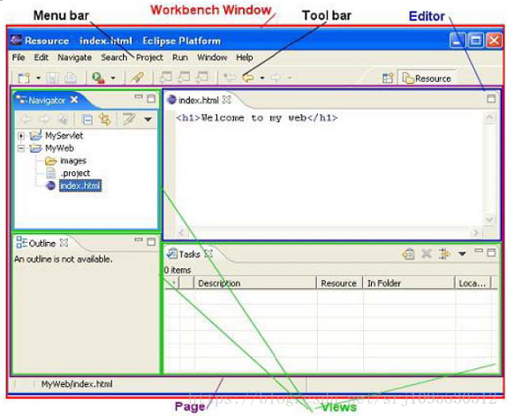Image resolution: width=507 pixels, height=416 pixels.
Task: Click the Open Perspective icon
Action: click(388, 79)
